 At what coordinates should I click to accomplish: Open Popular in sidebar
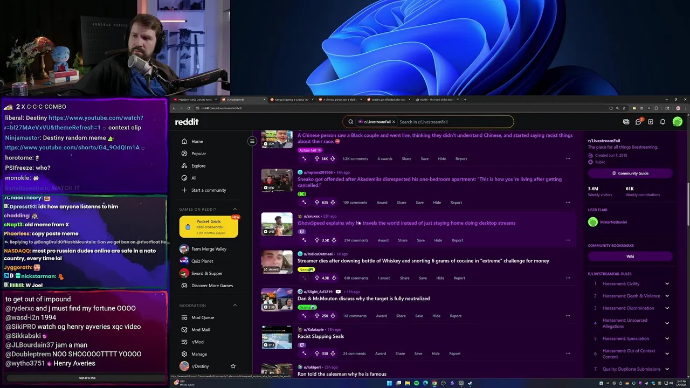(x=198, y=154)
